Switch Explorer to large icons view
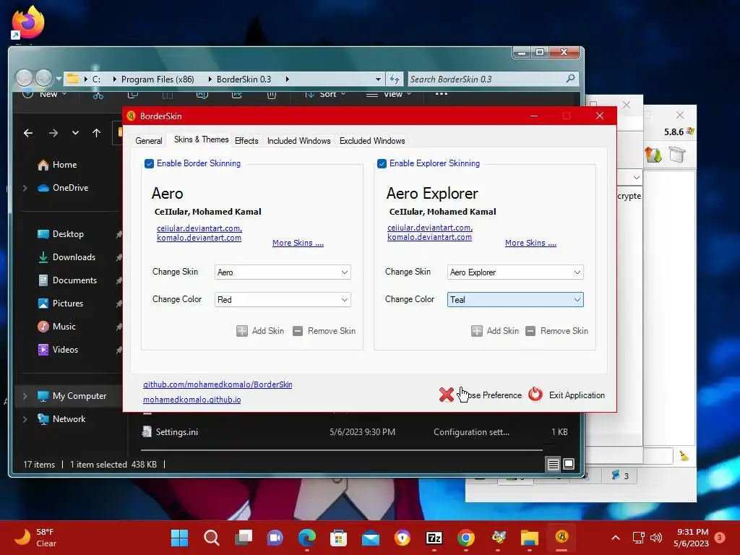Image resolution: width=740 pixels, height=555 pixels. tap(569, 465)
